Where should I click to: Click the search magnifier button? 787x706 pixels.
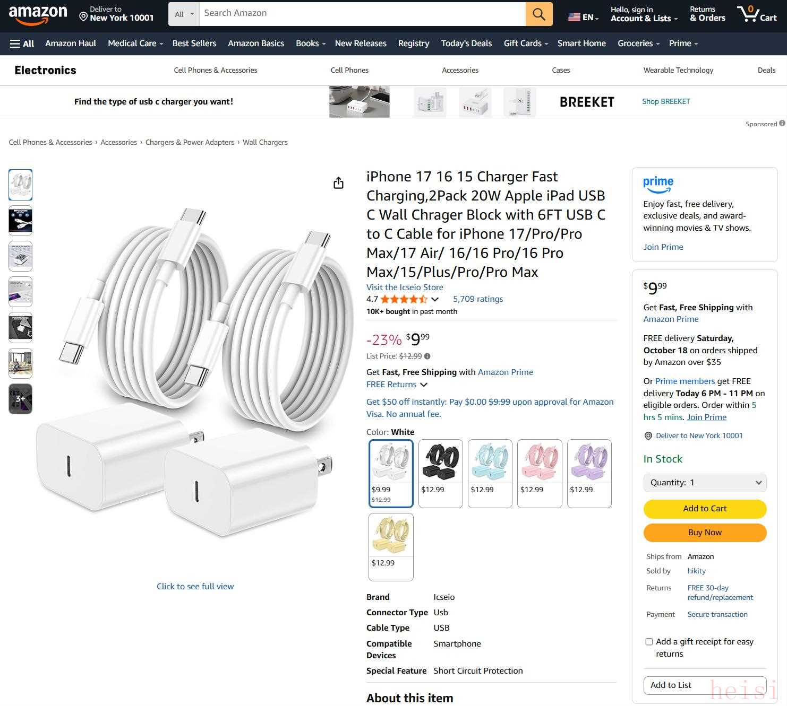pyautogui.click(x=538, y=14)
